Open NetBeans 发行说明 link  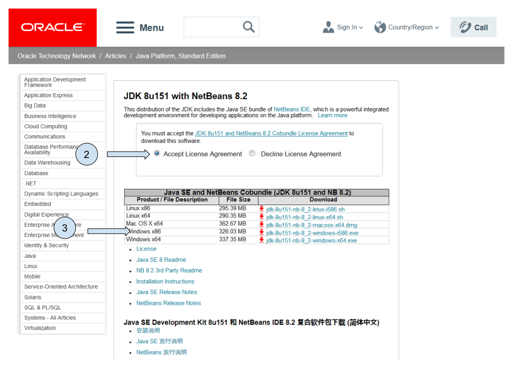(161, 352)
